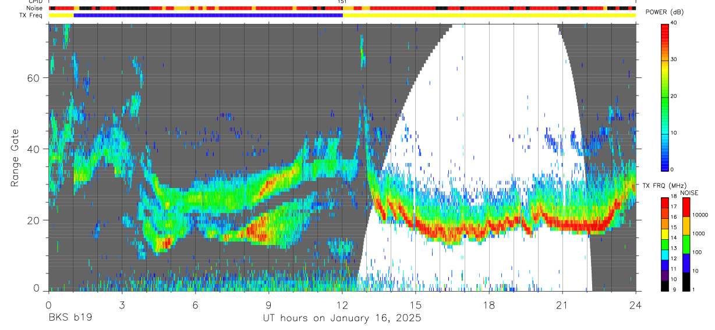Screen dimensions: 715x330
Task: Click the '1' label at NOISE scale bottom
Action: tap(693, 289)
